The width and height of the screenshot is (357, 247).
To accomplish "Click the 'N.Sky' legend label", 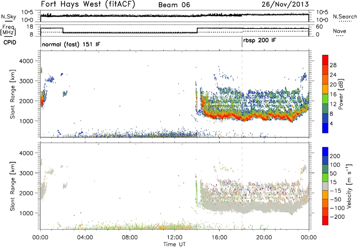I will coord(8,16).
